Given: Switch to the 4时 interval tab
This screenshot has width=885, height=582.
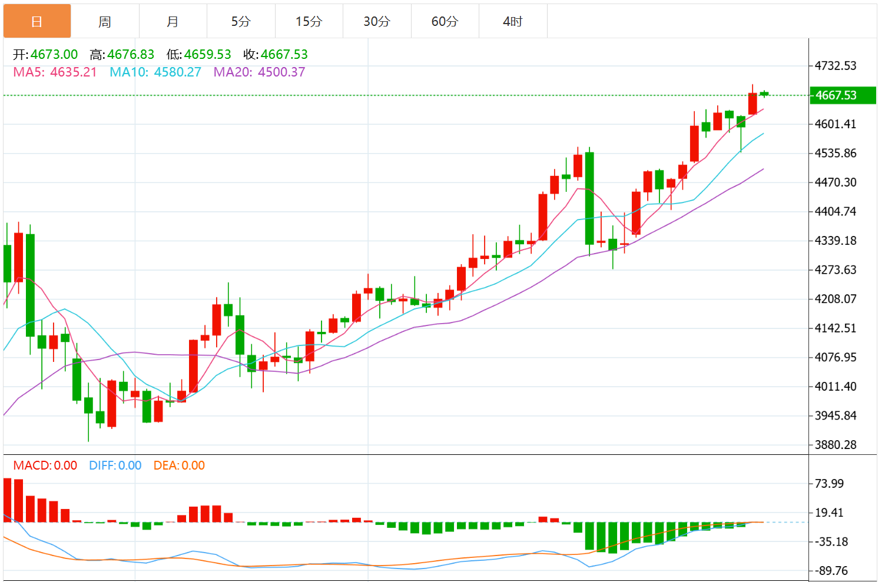Looking at the screenshot, I should coord(513,22).
